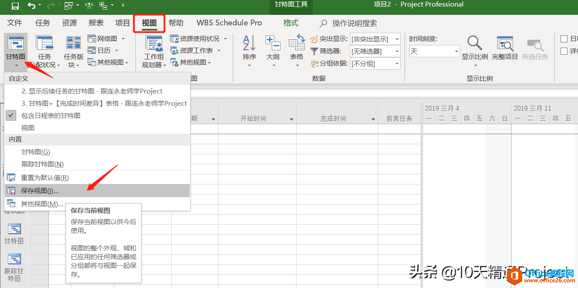Click the Undo icon in quick access toolbar
Viewport: 578px width, 288px height.
tap(31, 6)
